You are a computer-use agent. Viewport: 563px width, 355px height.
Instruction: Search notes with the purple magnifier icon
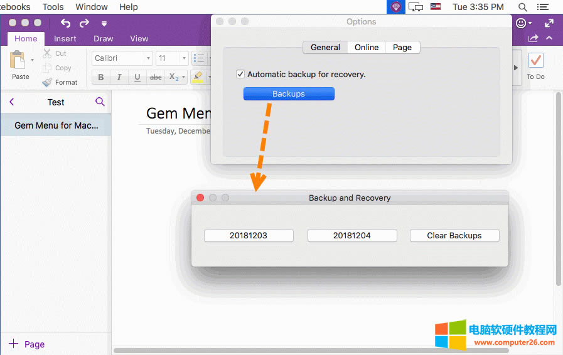[x=100, y=102]
